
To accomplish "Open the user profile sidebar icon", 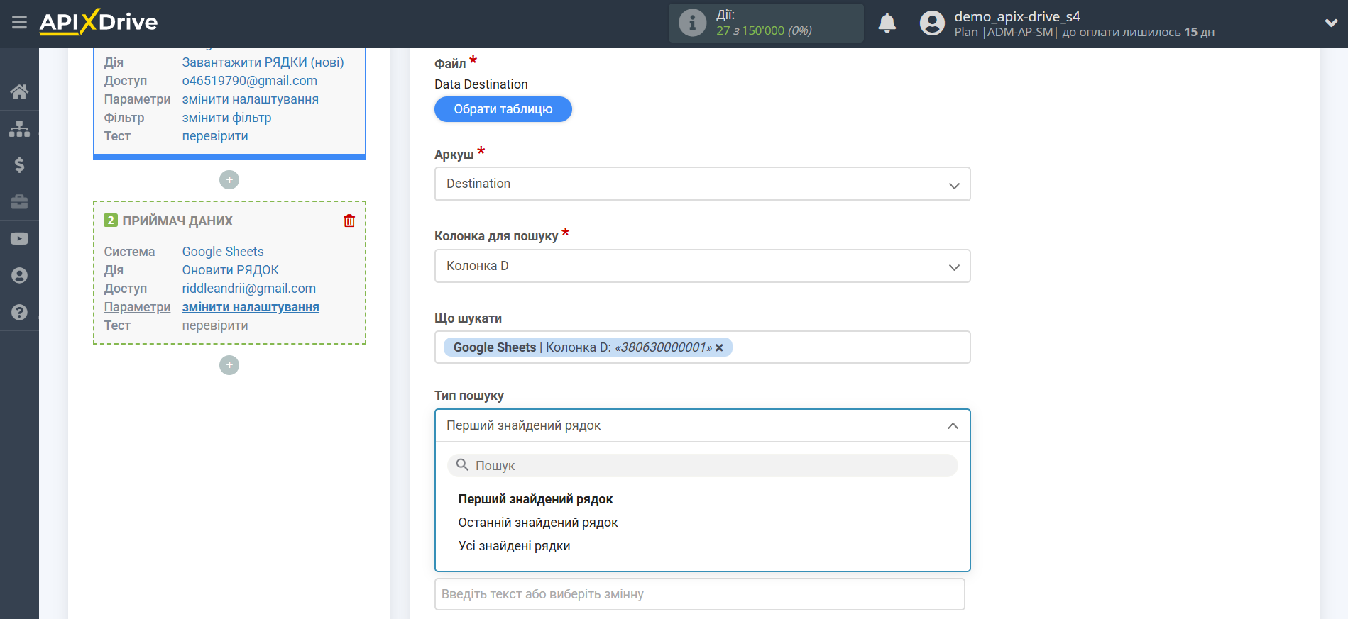I will 19,276.
